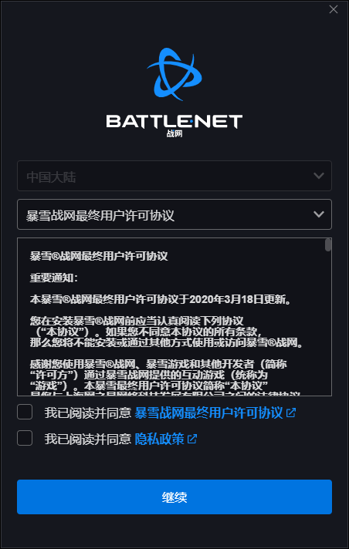Image resolution: width=349 pixels, height=549 pixels.
Task: Close the installer with the X icon
Action: click(334, 9)
